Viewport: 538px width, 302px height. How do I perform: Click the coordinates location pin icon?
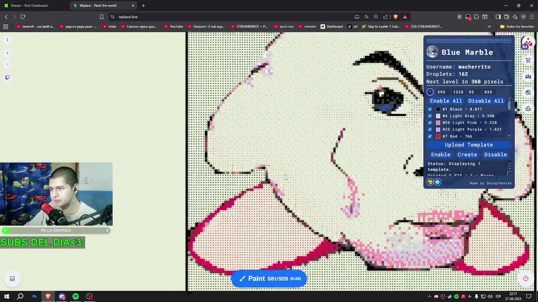coord(430,92)
